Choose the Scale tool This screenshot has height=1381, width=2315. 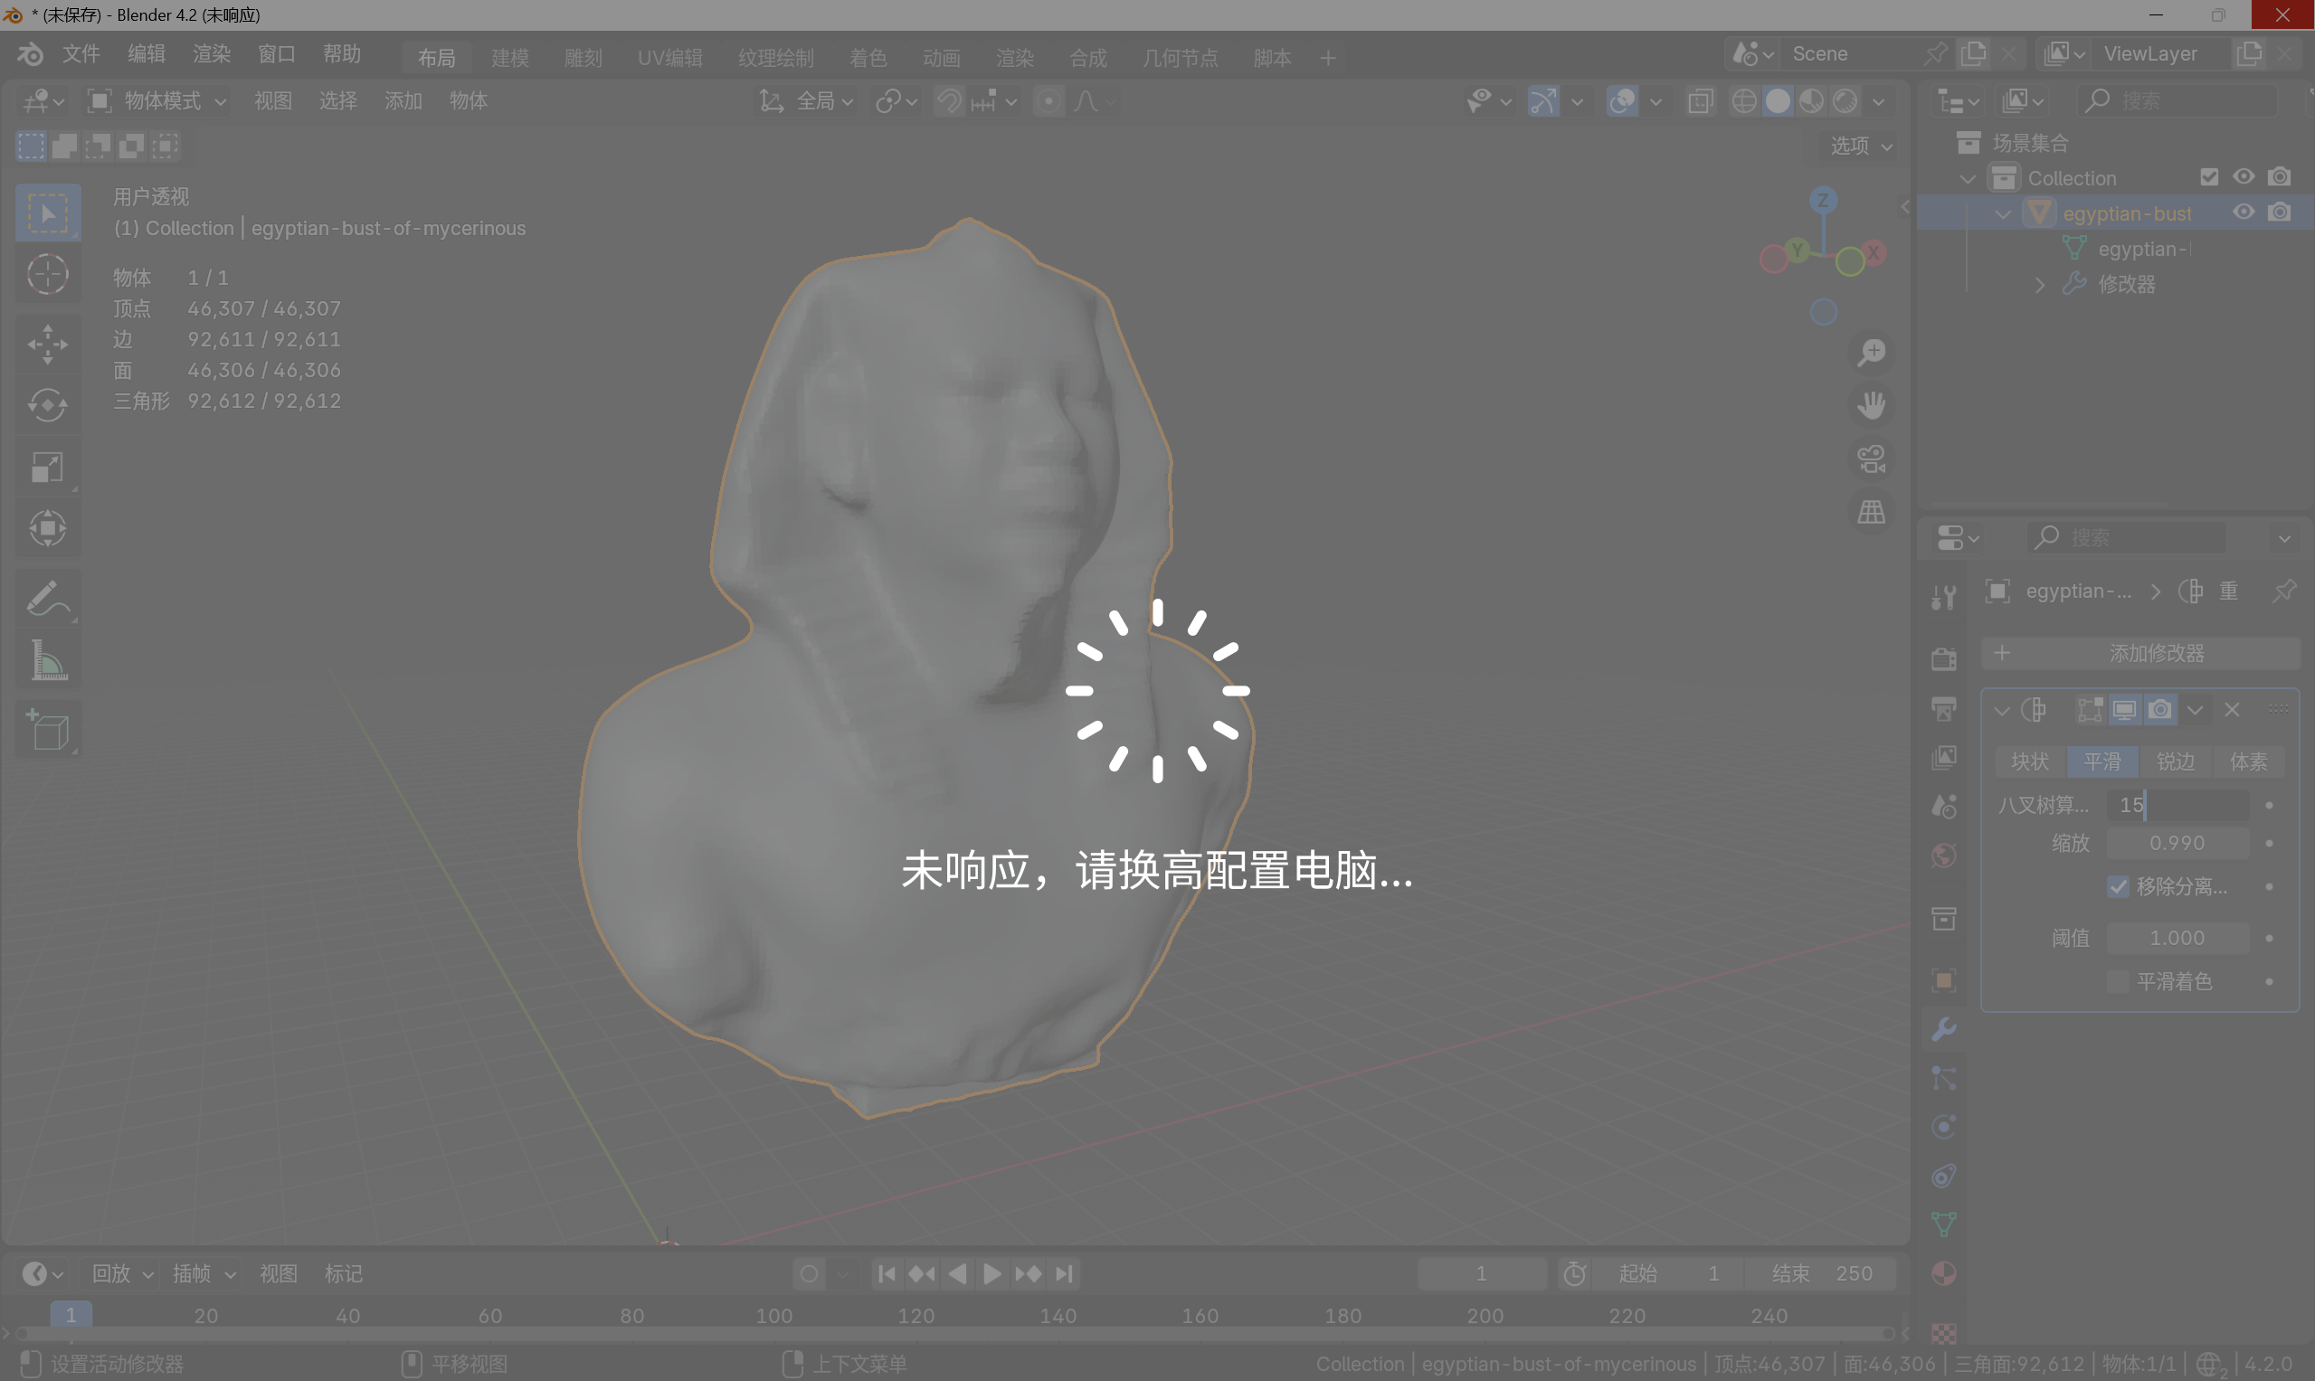(47, 467)
